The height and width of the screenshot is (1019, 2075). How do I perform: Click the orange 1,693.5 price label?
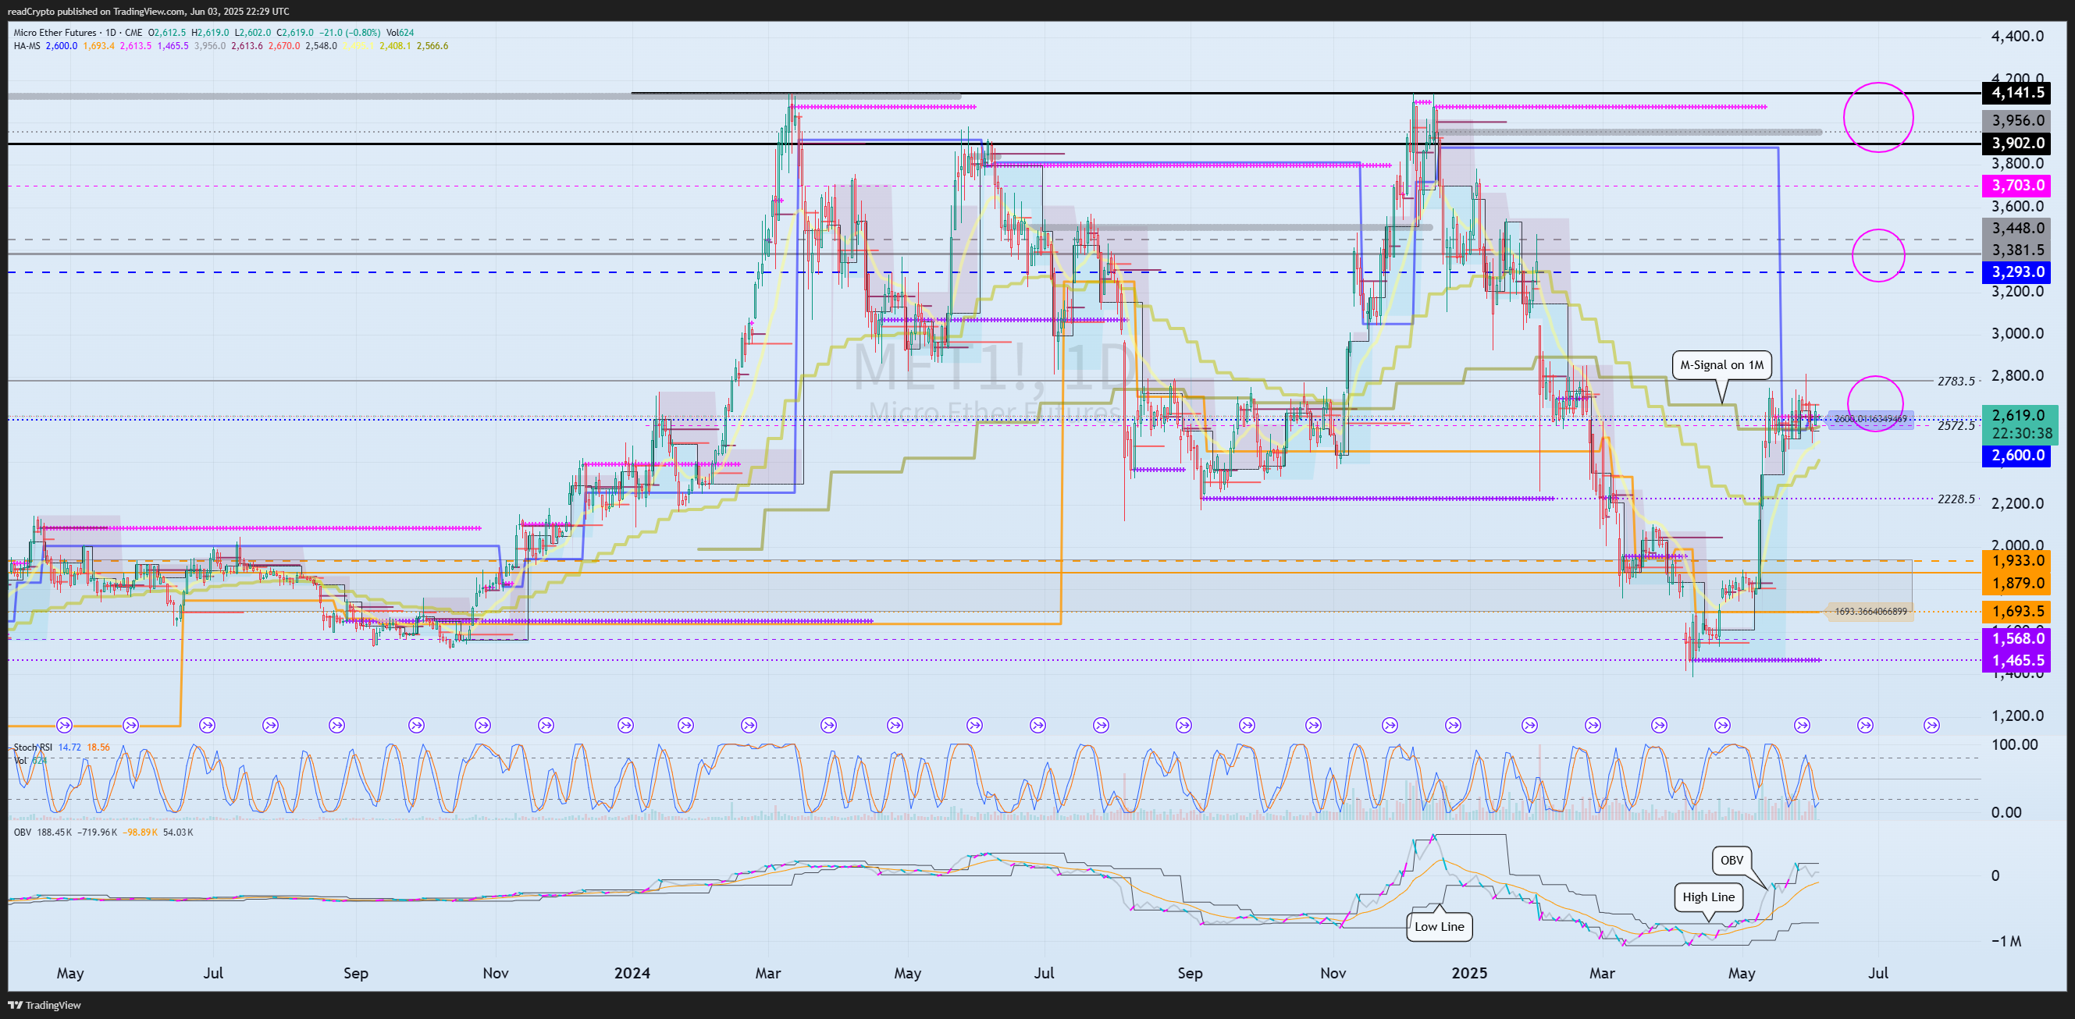[x=2017, y=612]
